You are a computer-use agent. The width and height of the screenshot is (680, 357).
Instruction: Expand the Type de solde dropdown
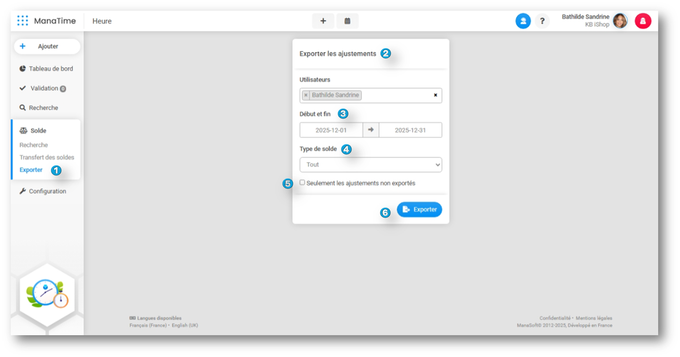tap(370, 165)
